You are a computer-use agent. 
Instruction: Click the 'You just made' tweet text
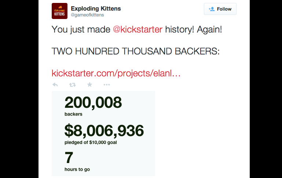pyautogui.click(x=81, y=29)
